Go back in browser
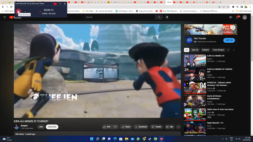Screen dimensions: 253x142 [3, 7]
